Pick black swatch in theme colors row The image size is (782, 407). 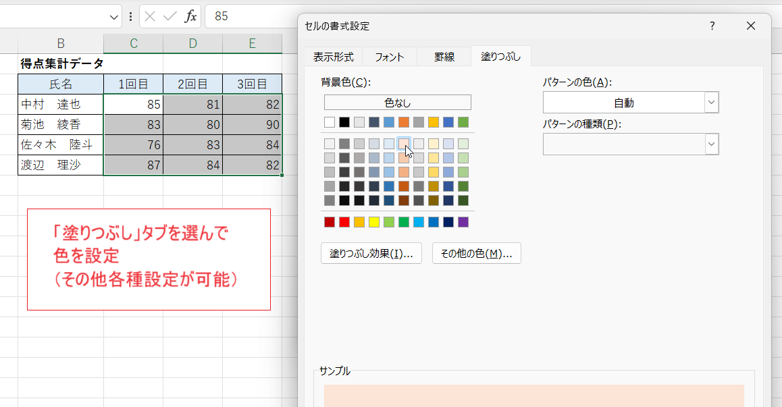point(344,122)
